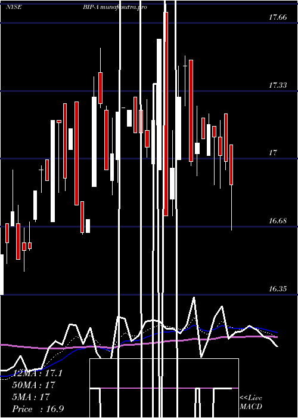This screenshot has height=418, width=298.
Task: Click the BIP-A munafasutra.pro chart title
Action: pos(114,7)
